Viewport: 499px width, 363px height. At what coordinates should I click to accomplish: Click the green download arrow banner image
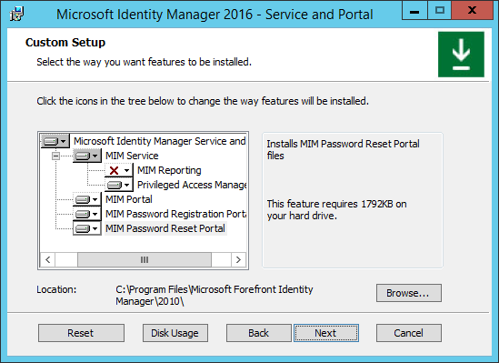coord(461,55)
